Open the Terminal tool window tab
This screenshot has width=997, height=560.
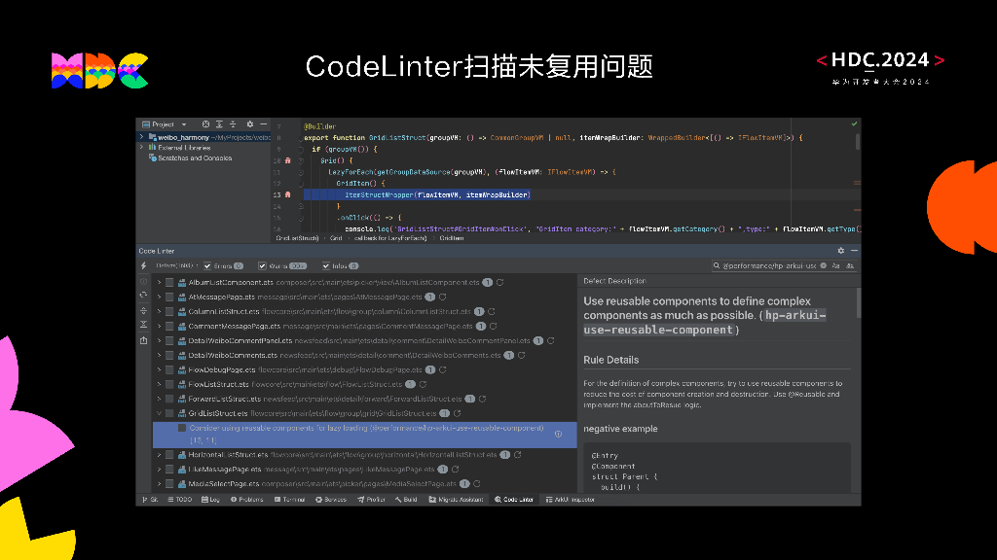pos(292,499)
